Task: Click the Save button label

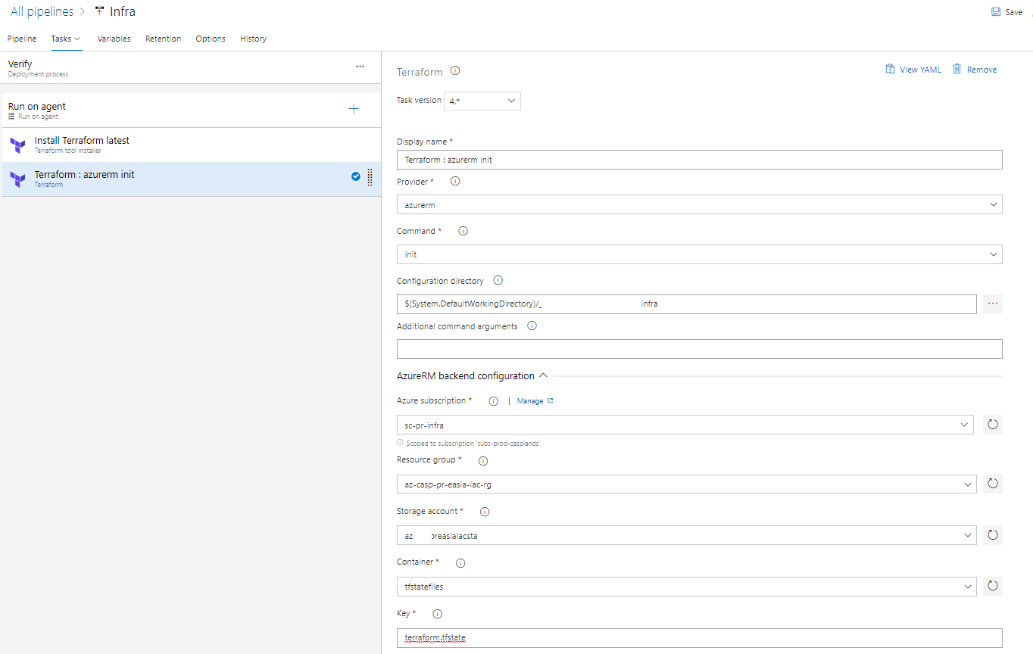Action: [1014, 12]
